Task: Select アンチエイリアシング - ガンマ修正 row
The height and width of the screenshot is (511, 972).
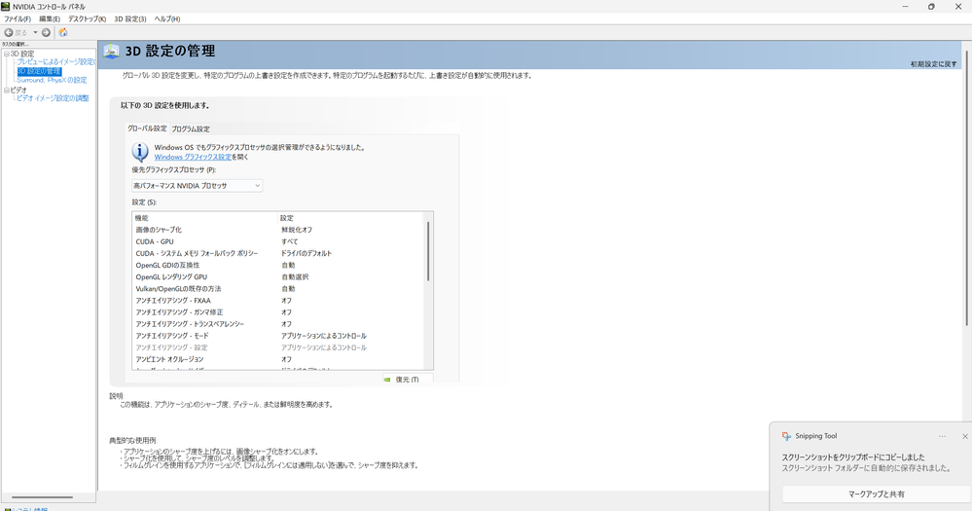Action: pyautogui.click(x=277, y=311)
